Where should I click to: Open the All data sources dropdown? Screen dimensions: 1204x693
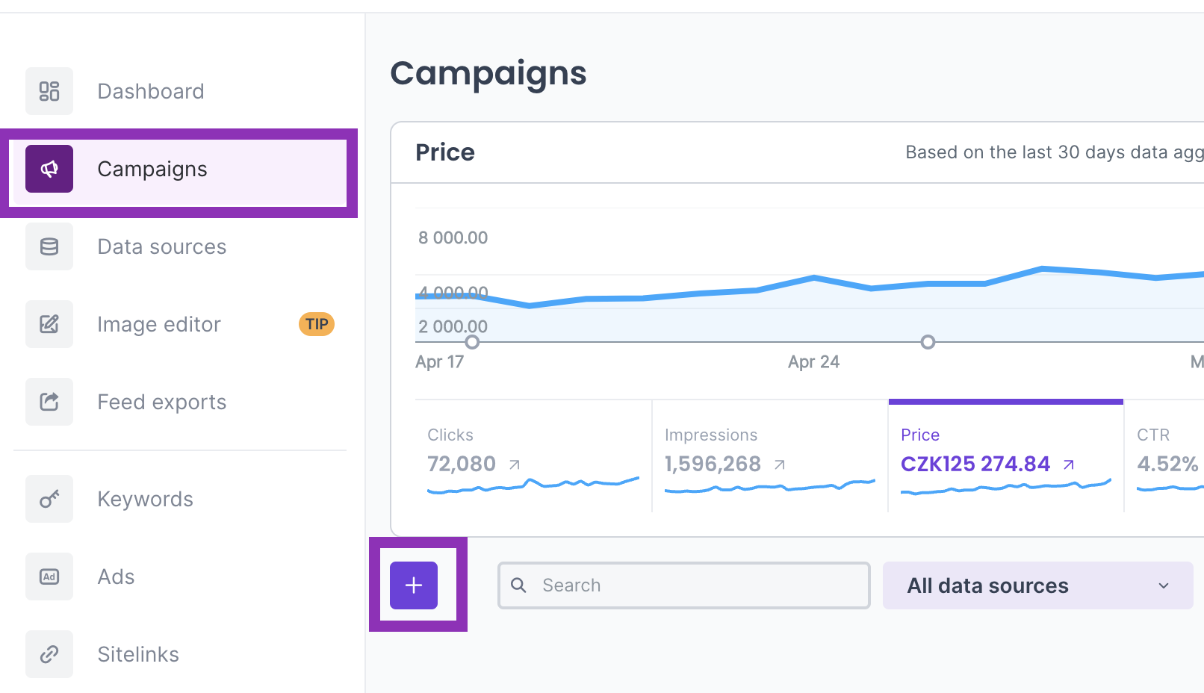click(1037, 585)
